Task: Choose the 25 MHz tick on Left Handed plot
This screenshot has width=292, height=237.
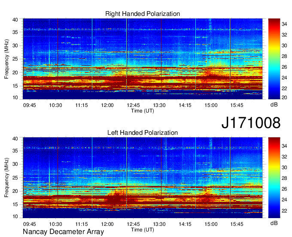Action: click(x=15, y=178)
